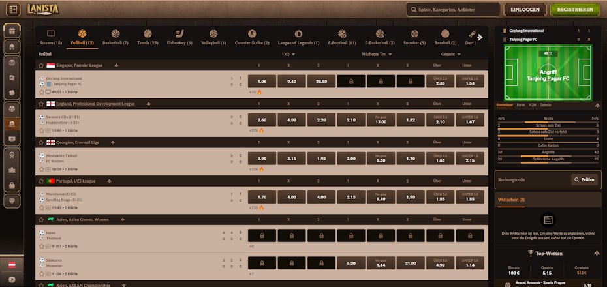This screenshot has width=607, height=287.
Task: Switch to League of Legends (1) tab
Action: coord(298,38)
